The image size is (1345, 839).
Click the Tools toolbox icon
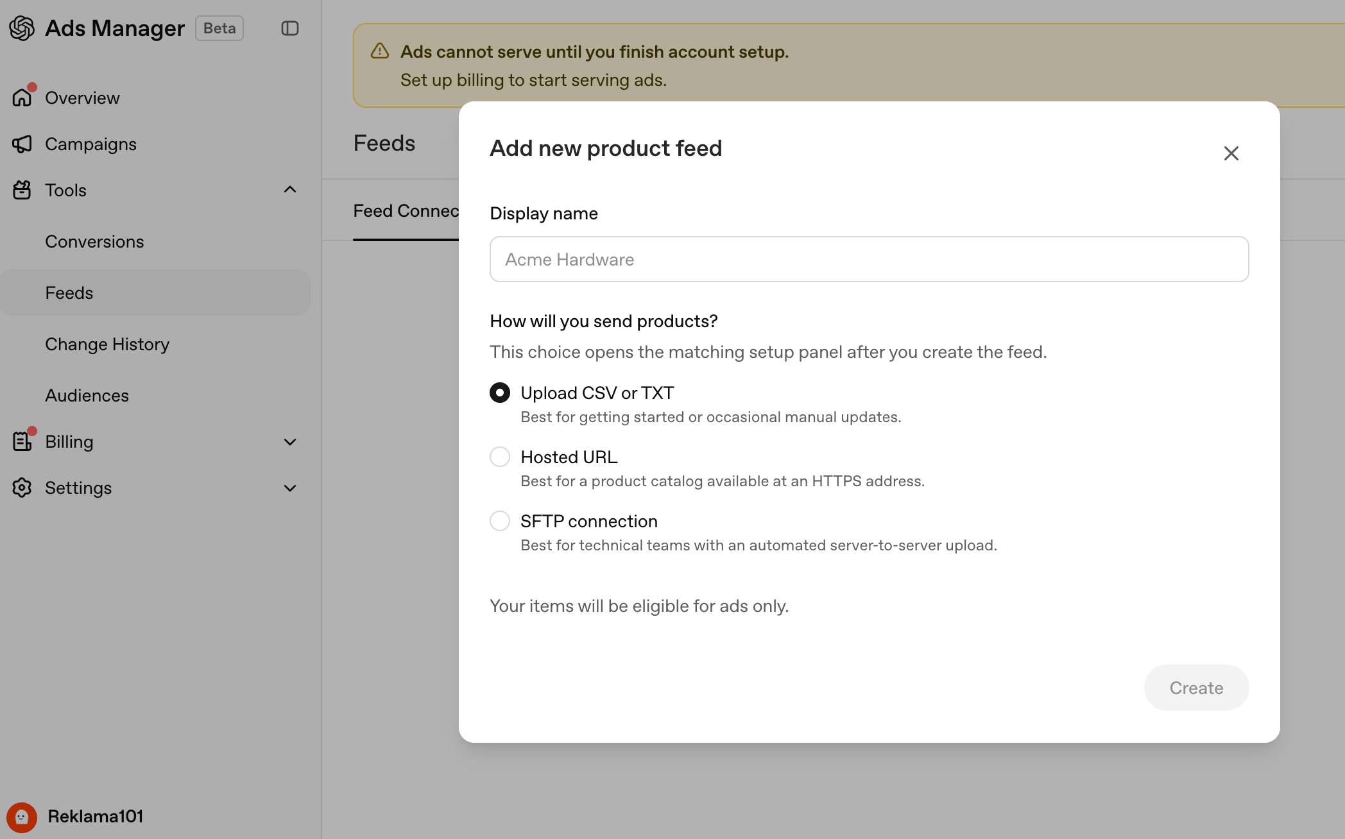click(22, 190)
